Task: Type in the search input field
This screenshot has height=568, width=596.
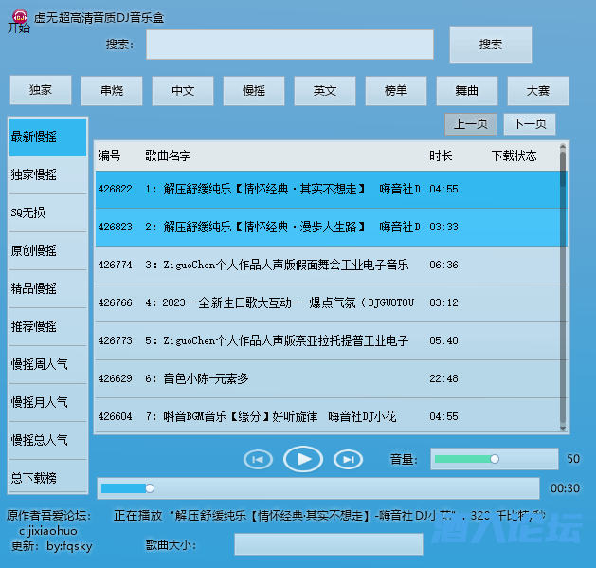Action: [x=289, y=45]
